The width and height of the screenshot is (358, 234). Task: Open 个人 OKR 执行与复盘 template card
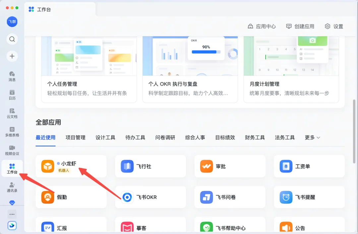pos(190,69)
